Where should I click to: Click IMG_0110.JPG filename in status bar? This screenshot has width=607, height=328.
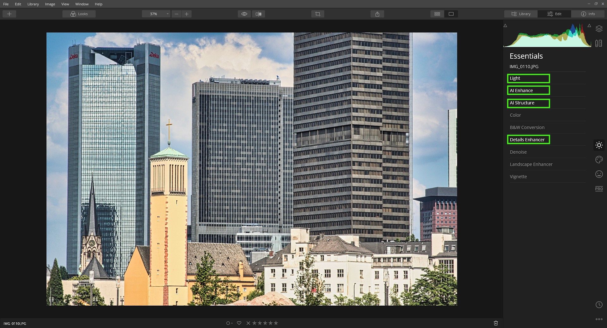(15, 324)
